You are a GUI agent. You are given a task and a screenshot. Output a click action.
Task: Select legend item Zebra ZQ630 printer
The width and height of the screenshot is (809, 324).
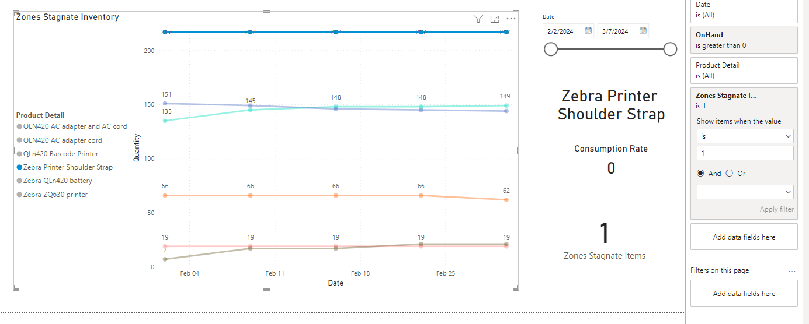[x=52, y=195]
